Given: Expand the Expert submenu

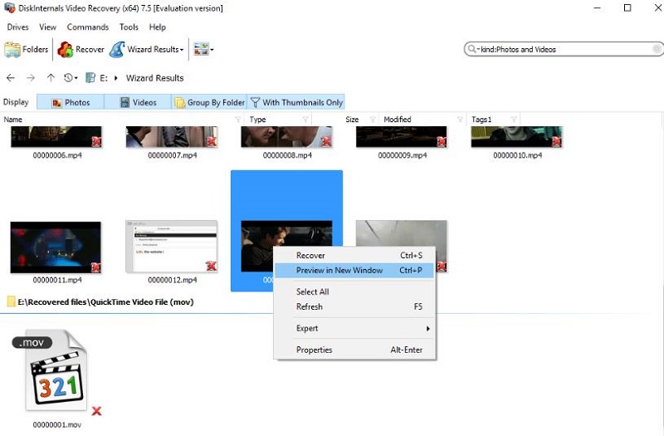Looking at the screenshot, I should click(x=355, y=328).
